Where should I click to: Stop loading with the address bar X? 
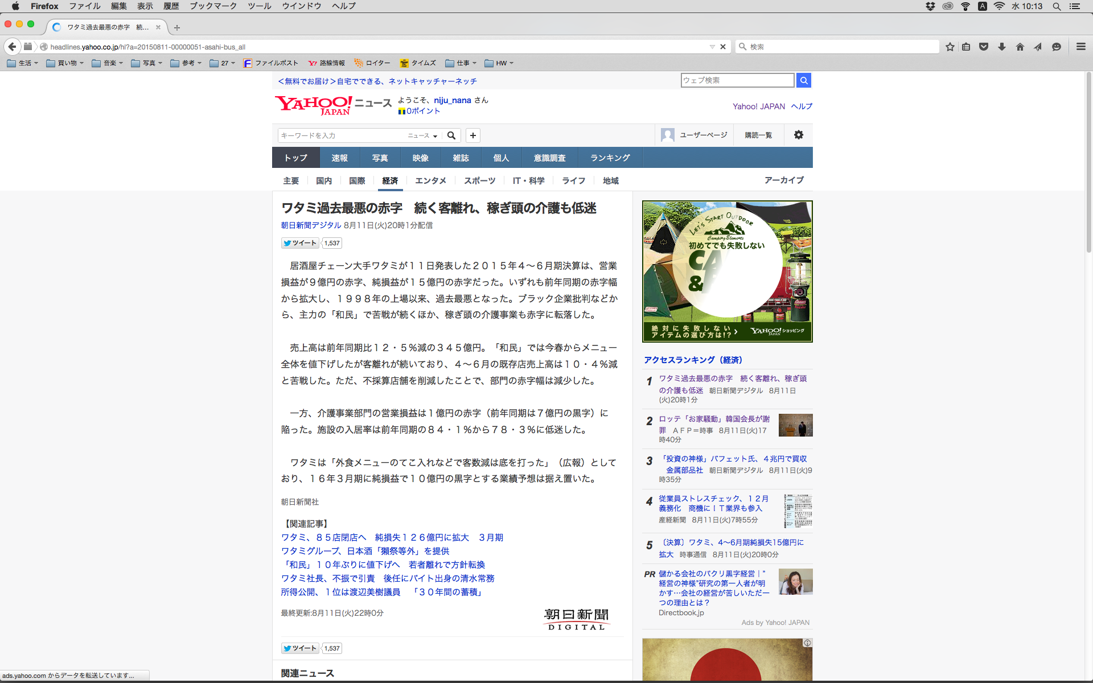click(723, 47)
